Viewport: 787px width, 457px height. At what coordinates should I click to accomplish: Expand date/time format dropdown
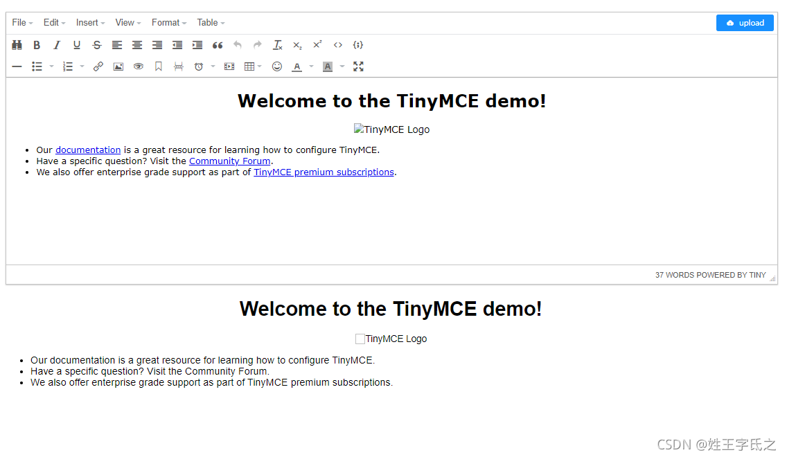[x=213, y=66]
